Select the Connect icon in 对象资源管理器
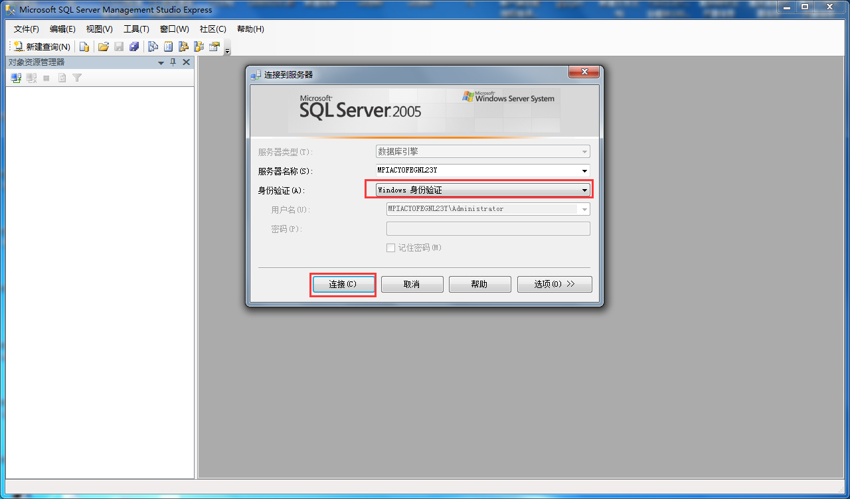850x499 pixels. (15, 77)
